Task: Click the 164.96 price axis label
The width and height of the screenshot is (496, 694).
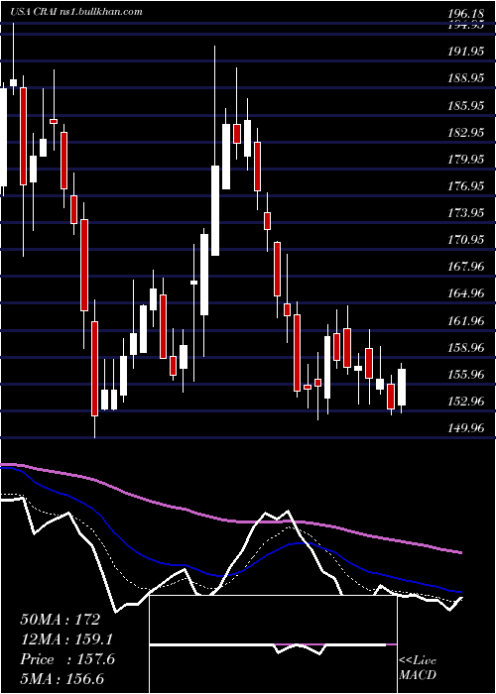Action: pos(465,293)
